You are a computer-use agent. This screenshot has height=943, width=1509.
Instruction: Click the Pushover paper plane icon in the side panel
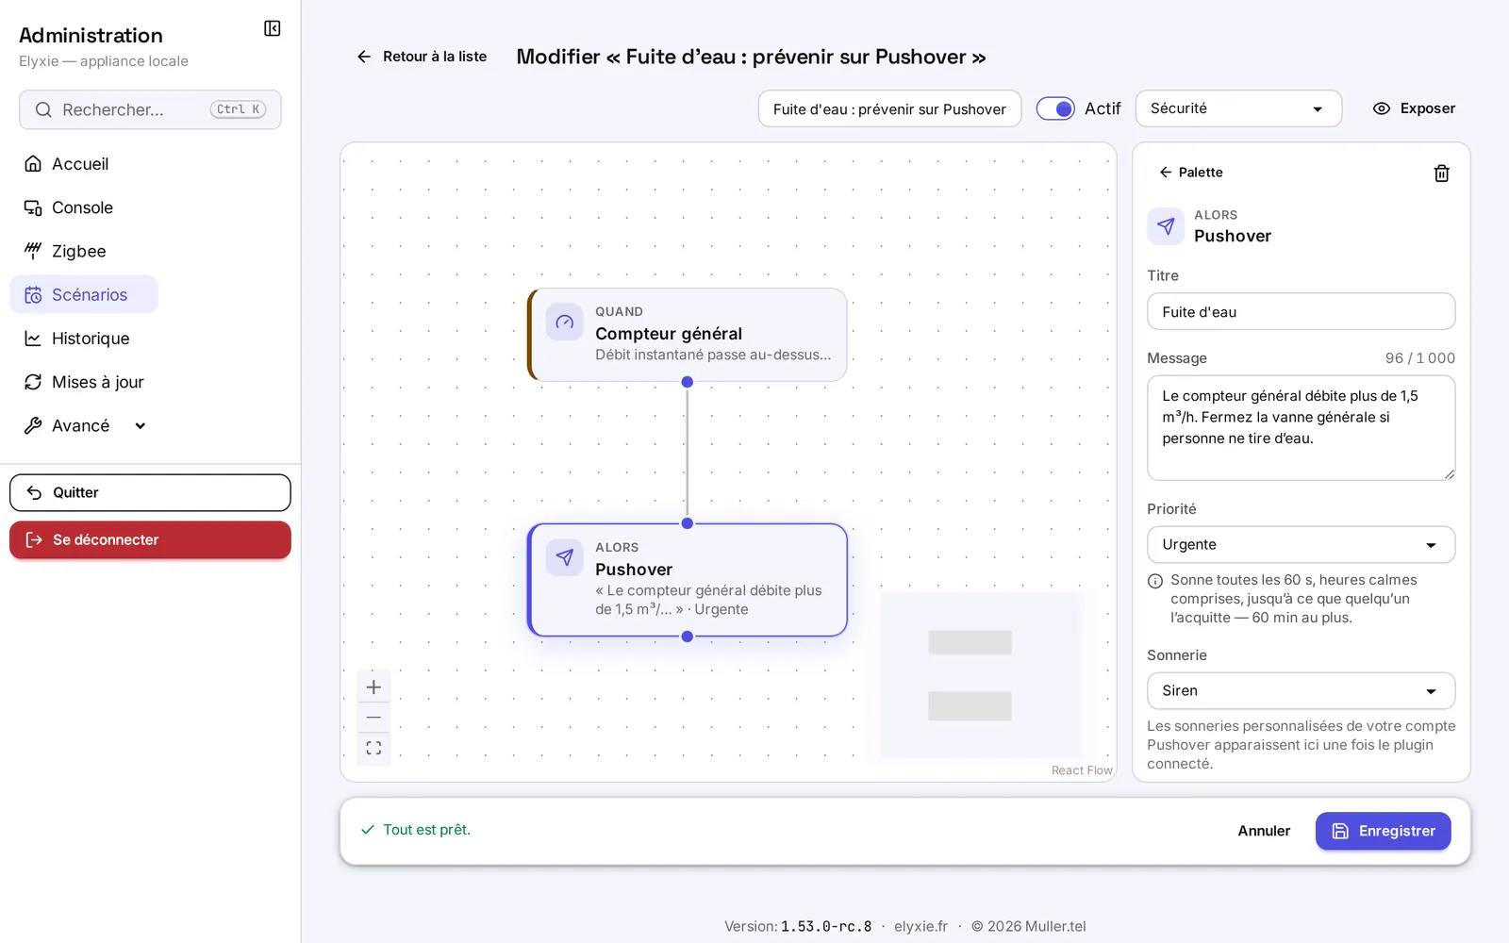[x=1166, y=226]
